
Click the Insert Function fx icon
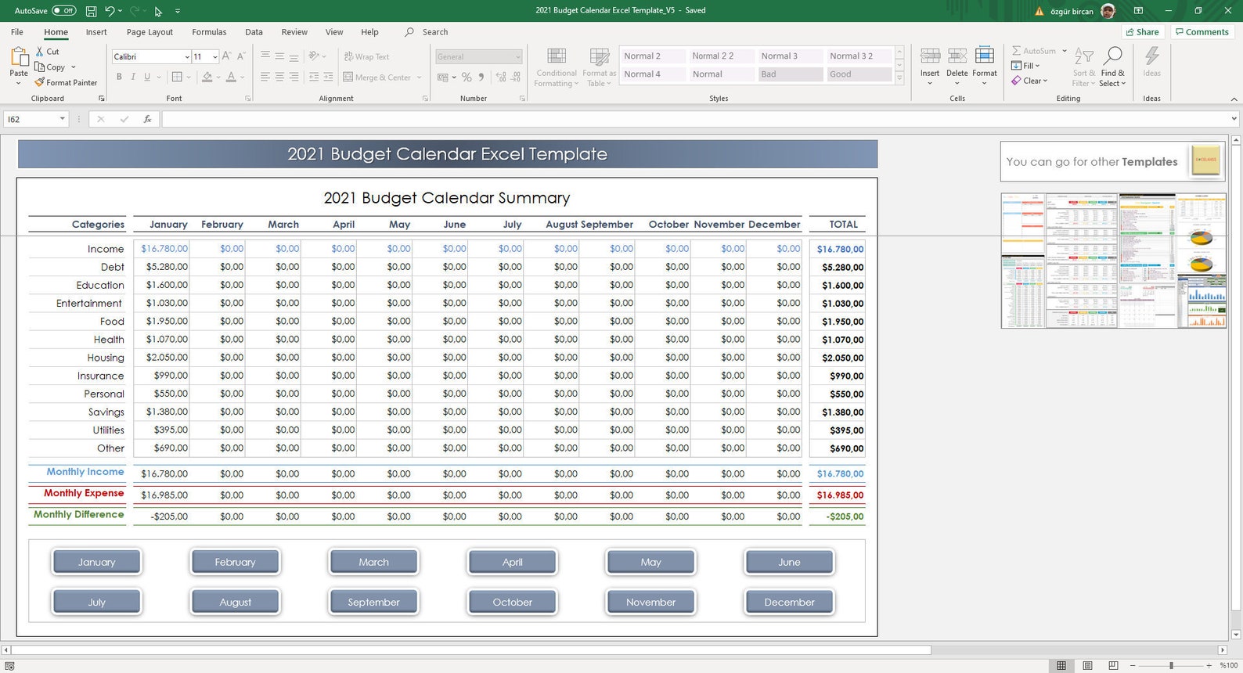tap(147, 119)
